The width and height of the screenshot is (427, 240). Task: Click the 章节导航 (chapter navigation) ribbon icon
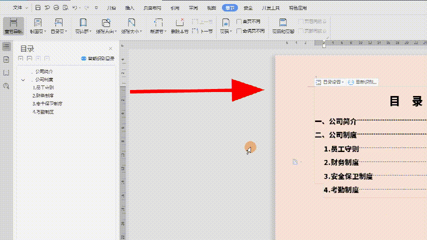point(13,25)
